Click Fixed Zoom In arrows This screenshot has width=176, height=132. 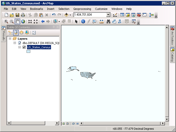click(x=30, y=21)
